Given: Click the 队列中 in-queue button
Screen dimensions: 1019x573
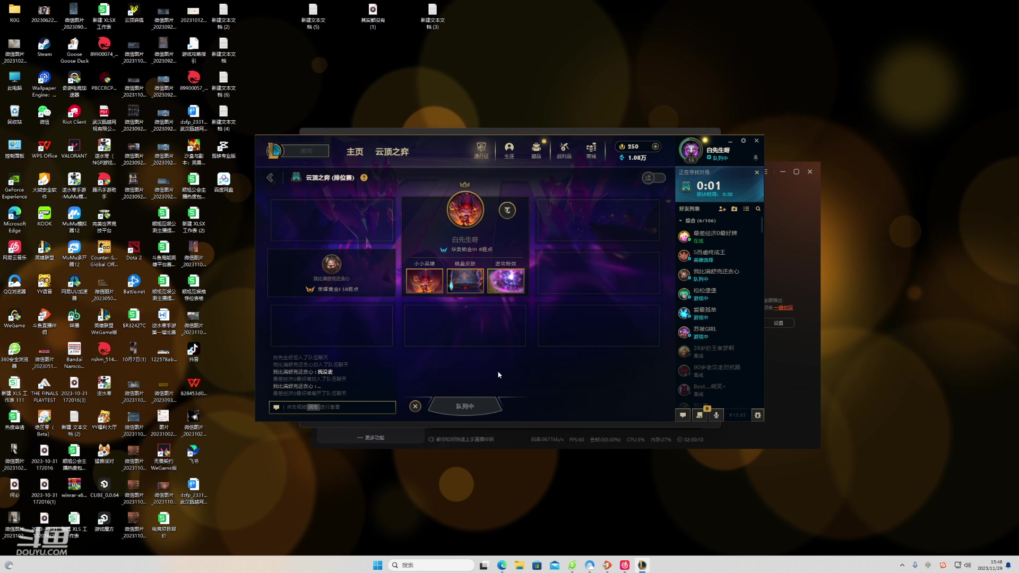Looking at the screenshot, I should [x=465, y=406].
